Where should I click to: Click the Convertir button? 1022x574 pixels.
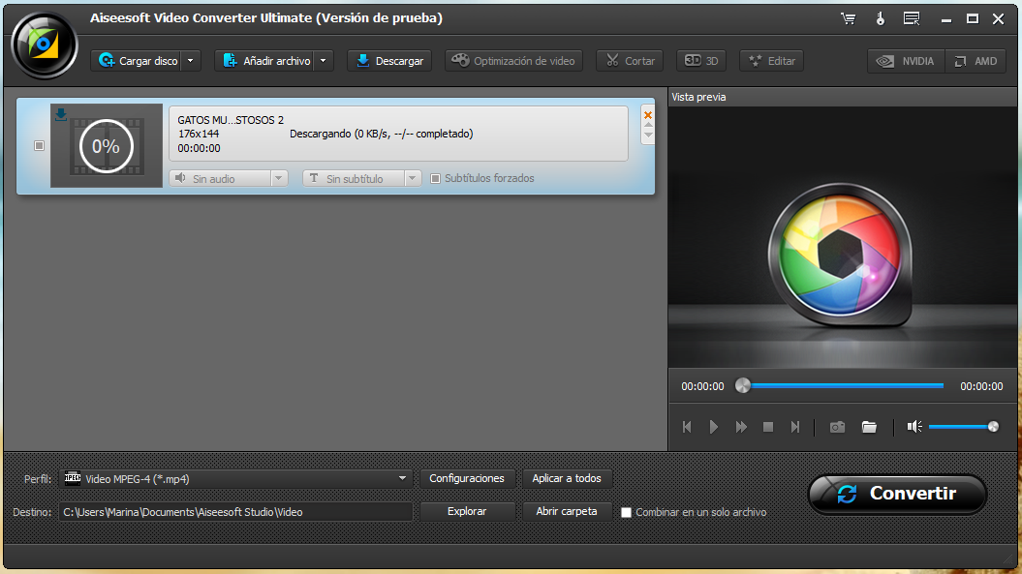pos(897,494)
